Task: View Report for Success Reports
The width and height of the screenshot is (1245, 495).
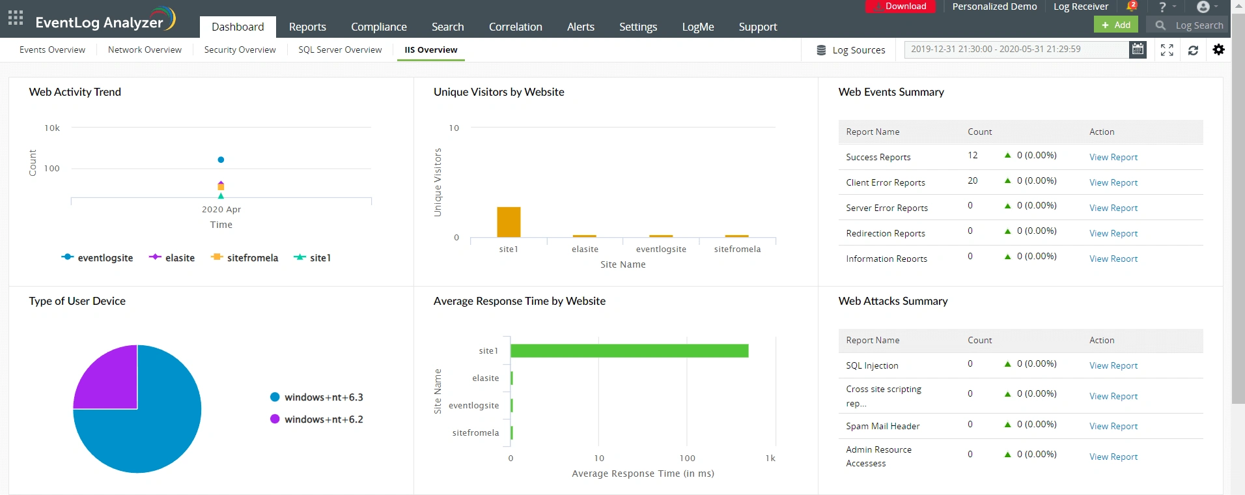Action: tap(1113, 157)
